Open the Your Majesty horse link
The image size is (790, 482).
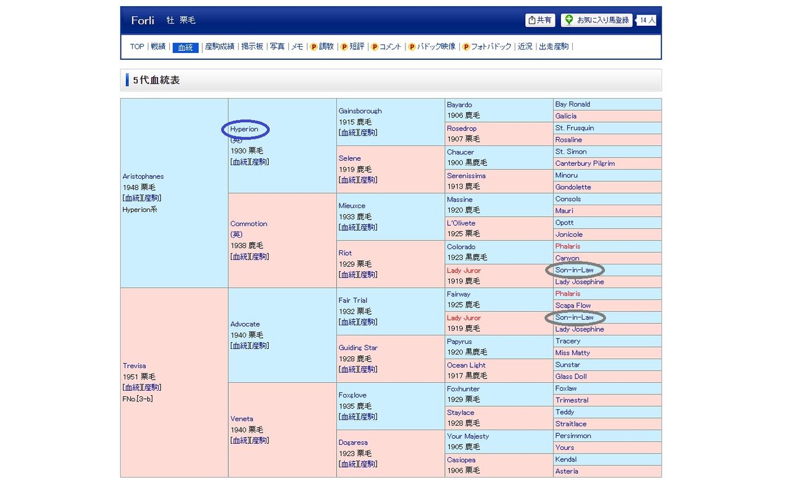coord(468,436)
